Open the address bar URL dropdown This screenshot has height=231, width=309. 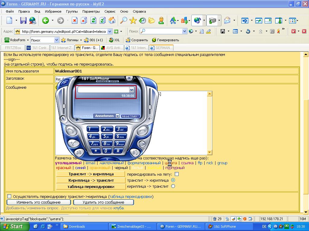click(110, 31)
